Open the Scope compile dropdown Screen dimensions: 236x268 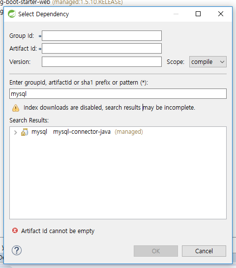pyautogui.click(x=208, y=61)
